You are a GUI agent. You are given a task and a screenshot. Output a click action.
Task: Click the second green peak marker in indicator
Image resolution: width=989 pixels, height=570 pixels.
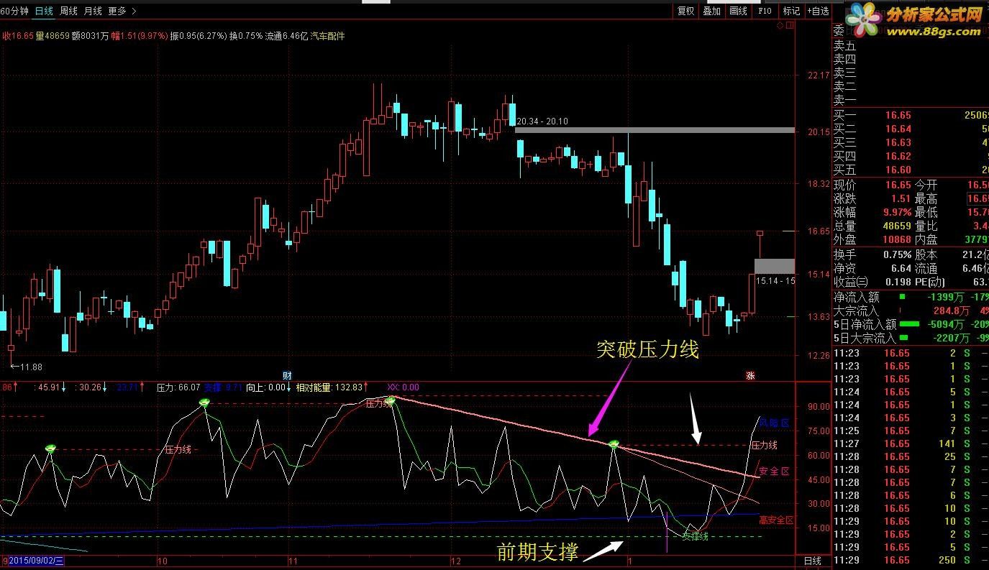(x=204, y=403)
